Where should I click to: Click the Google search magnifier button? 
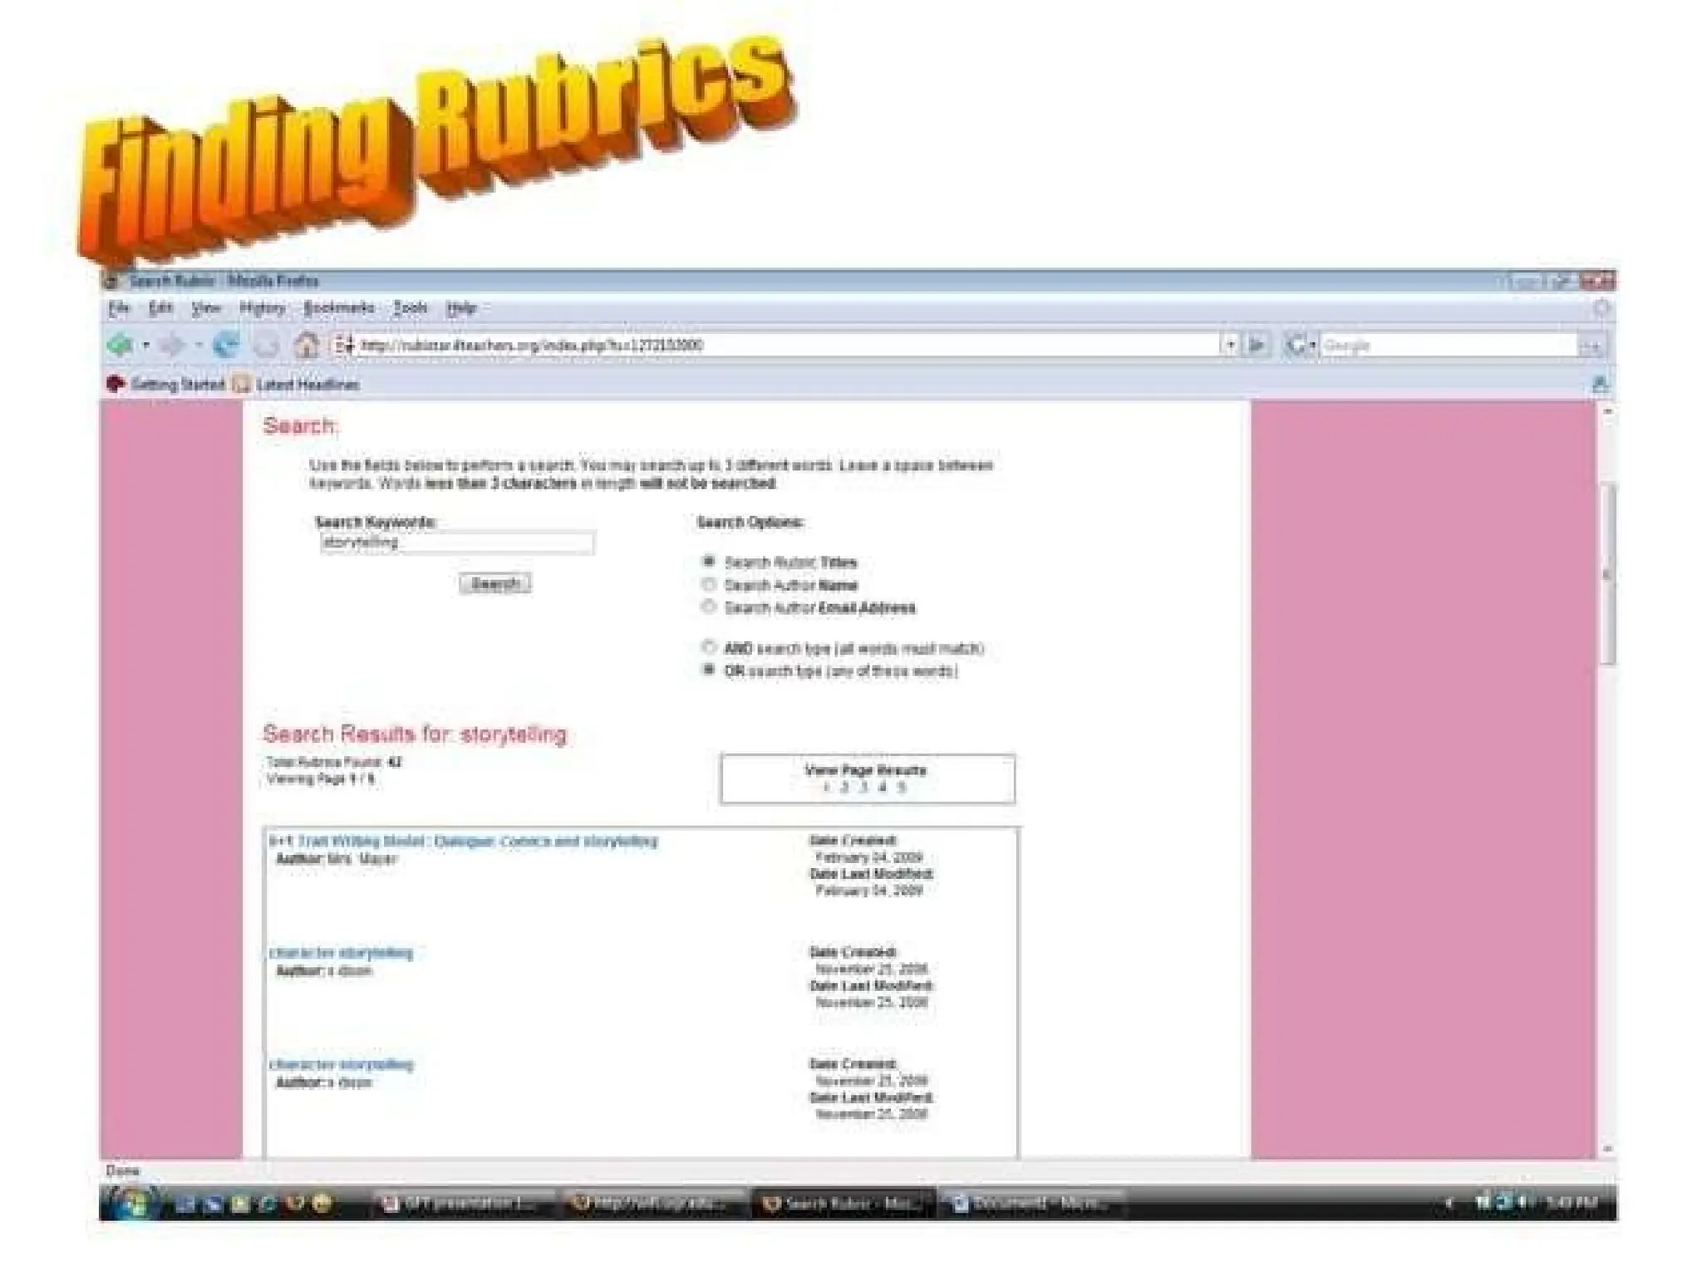[x=1591, y=346]
